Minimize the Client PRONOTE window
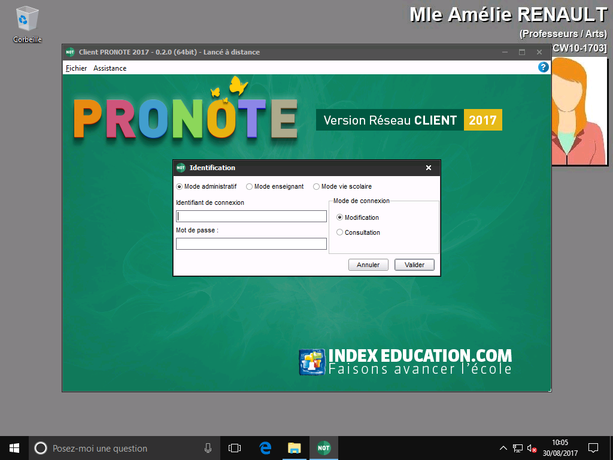Image resolution: width=613 pixels, height=460 pixels. [x=505, y=52]
